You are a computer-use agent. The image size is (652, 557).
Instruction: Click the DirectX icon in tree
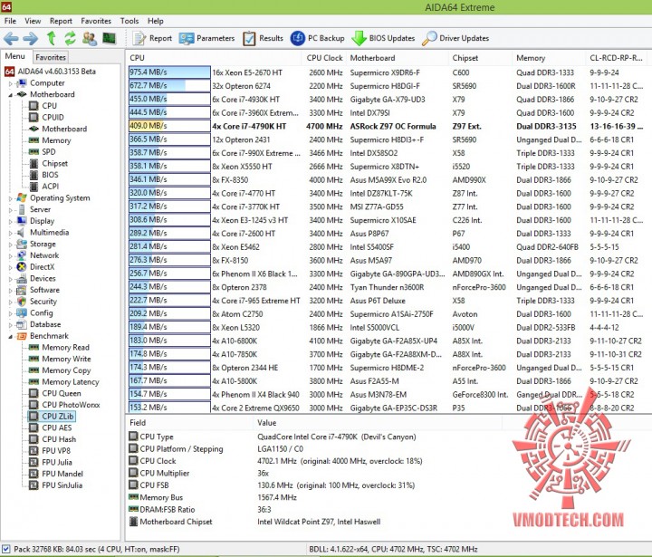[22, 266]
